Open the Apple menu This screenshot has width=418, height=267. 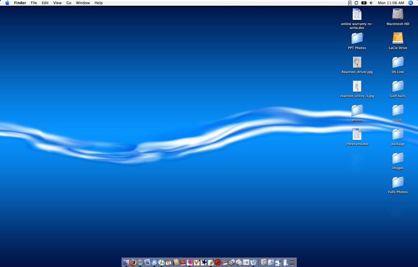pyautogui.click(x=7, y=3)
